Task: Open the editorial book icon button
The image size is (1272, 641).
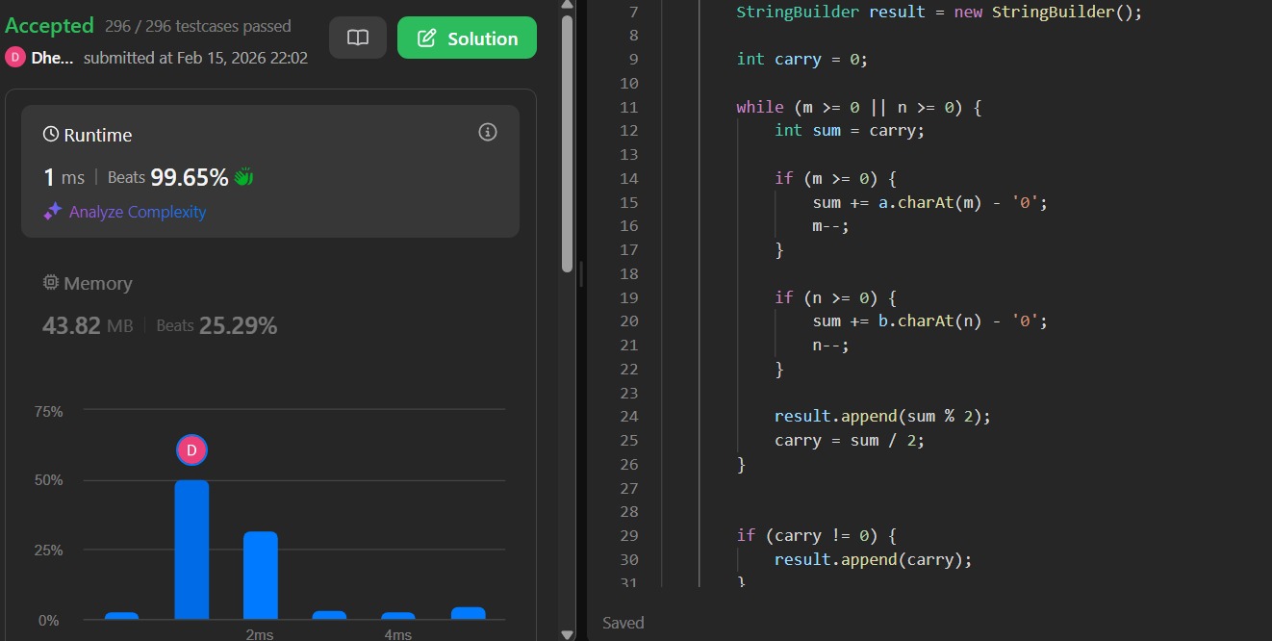Action: tap(357, 38)
